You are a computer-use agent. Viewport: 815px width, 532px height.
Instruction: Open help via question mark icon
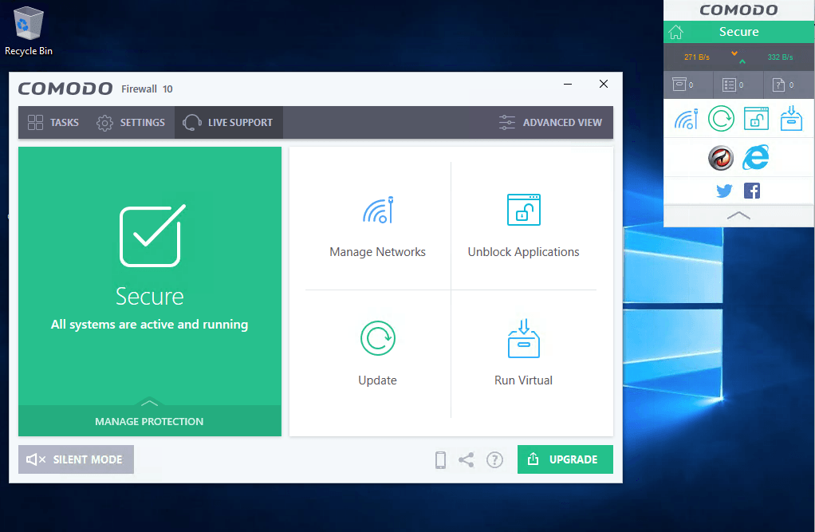pyautogui.click(x=494, y=459)
